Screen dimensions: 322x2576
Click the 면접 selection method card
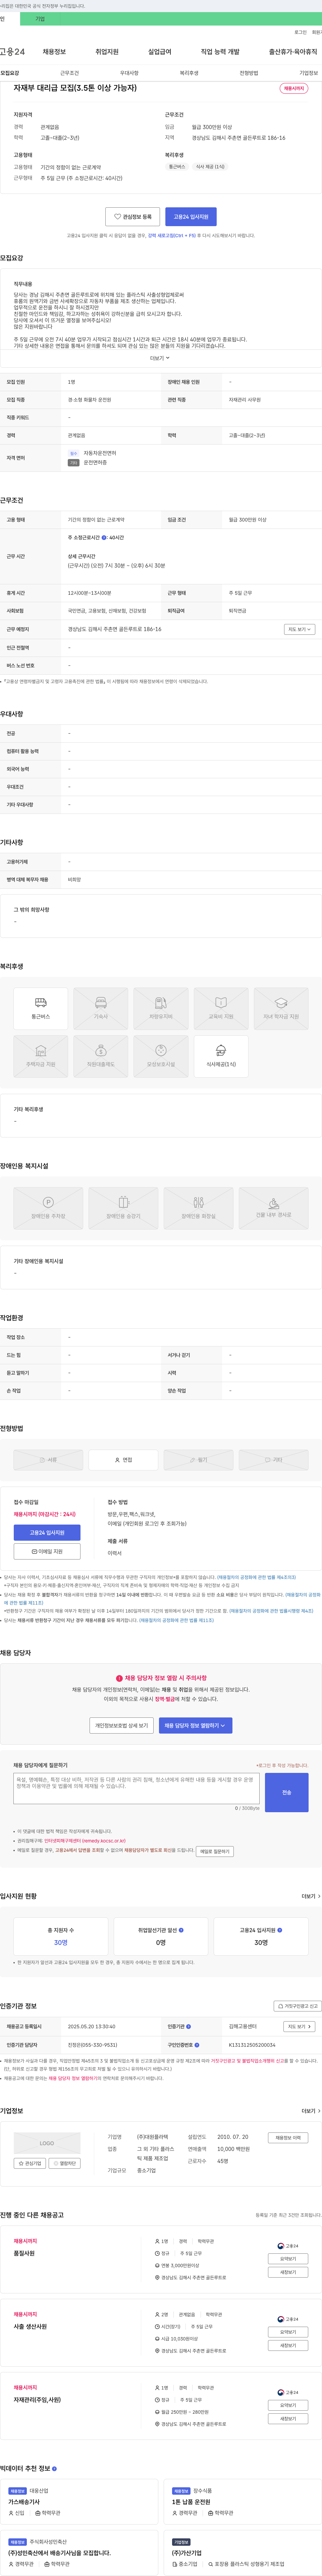(x=124, y=1460)
